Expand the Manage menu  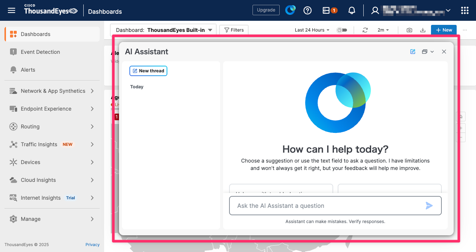coord(52,219)
